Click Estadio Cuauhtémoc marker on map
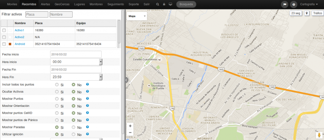324x140 pixels. tap(160, 59)
